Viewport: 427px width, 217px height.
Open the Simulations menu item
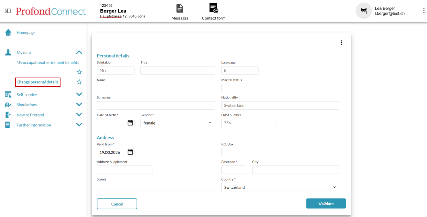click(x=27, y=105)
